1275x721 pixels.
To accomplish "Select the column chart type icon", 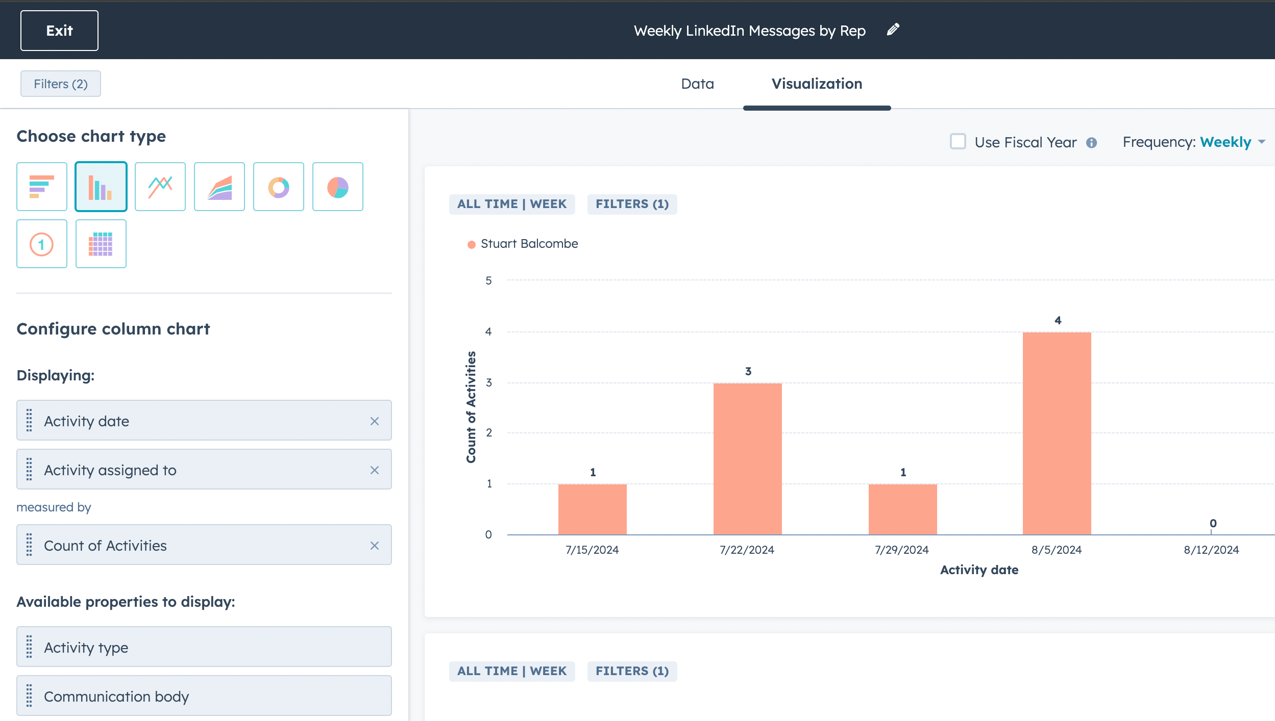I will pyautogui.click(x=101, y=187).
